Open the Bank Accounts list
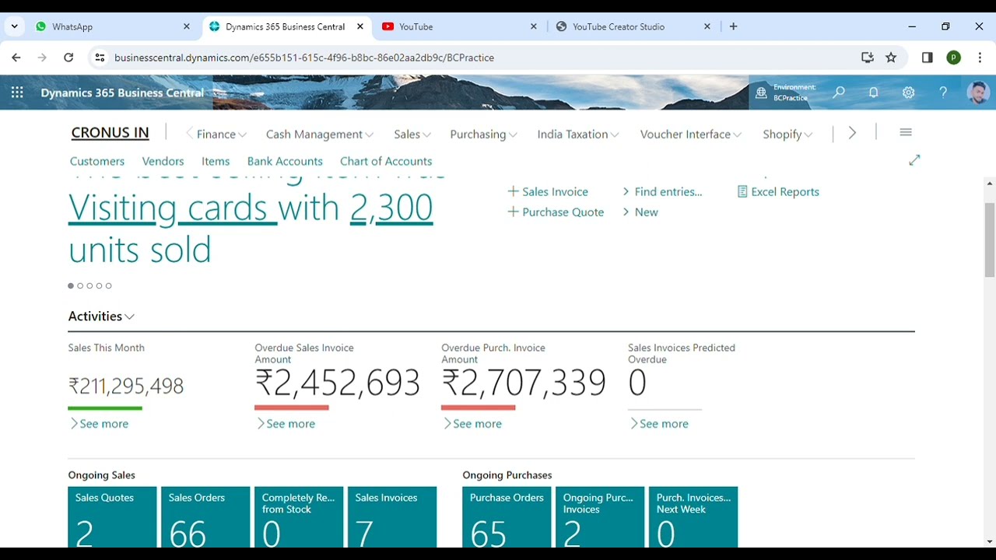The width and height of the screenshot is (996, 560). point(285,161)
